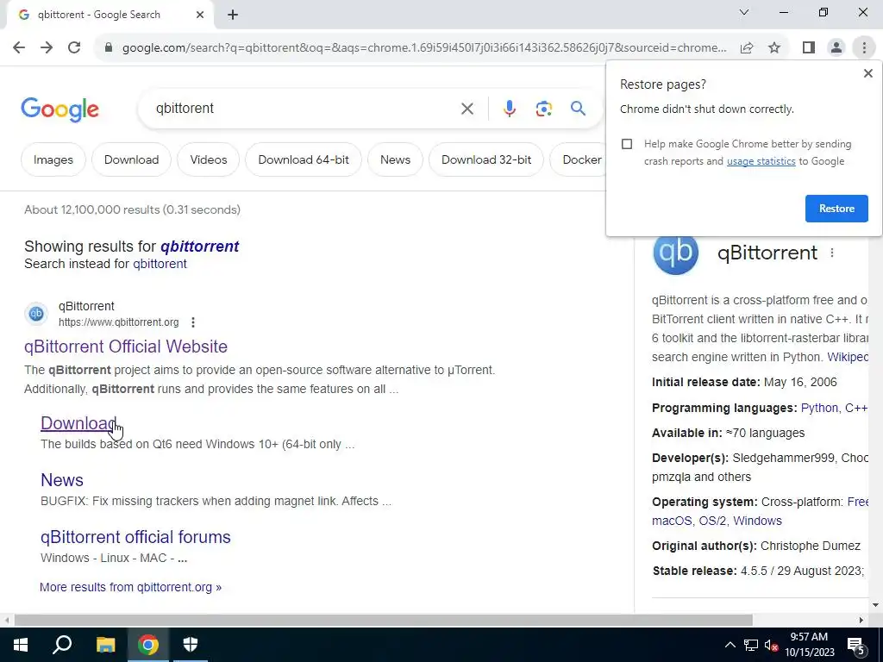The height and width of the screenshot is (662, 883).
Task: Open the usage statistics link
Action: pyautogui.click(x=761, y=161)
